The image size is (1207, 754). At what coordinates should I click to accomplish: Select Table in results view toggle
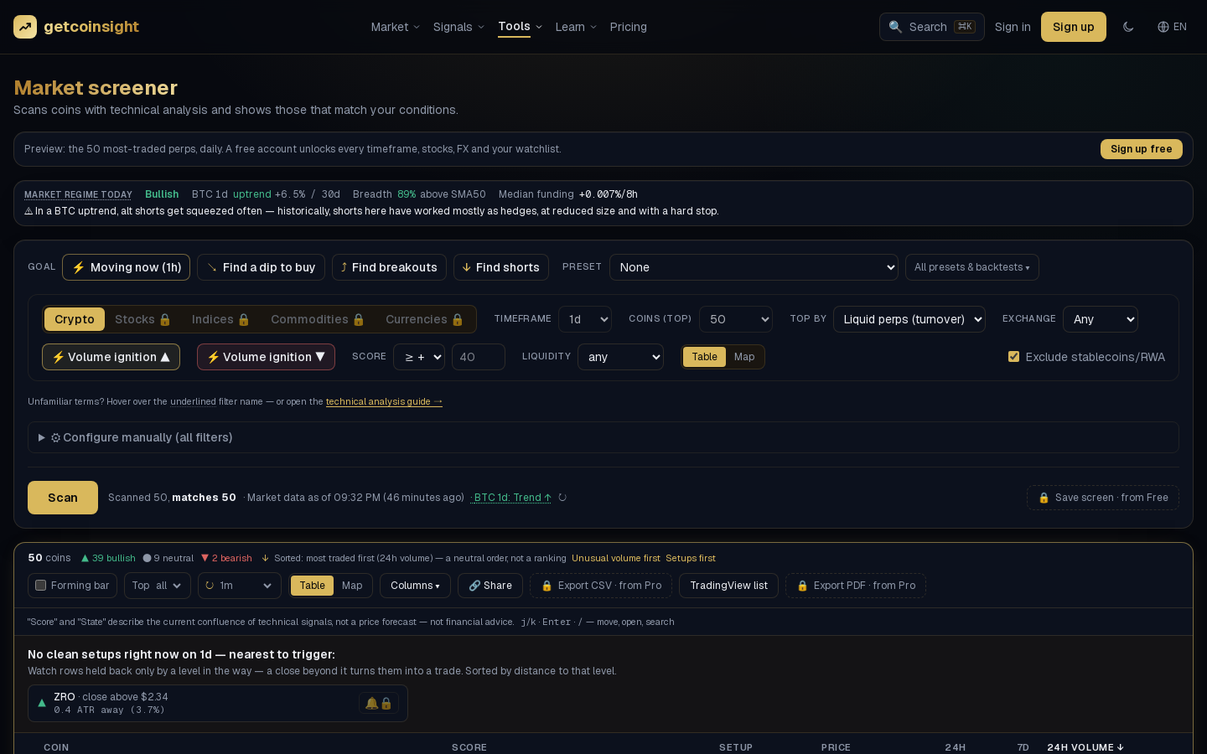313,586
